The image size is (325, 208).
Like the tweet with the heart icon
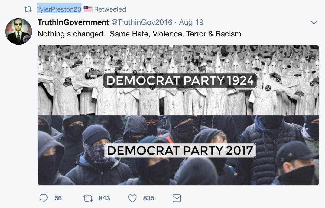point(132,199)
